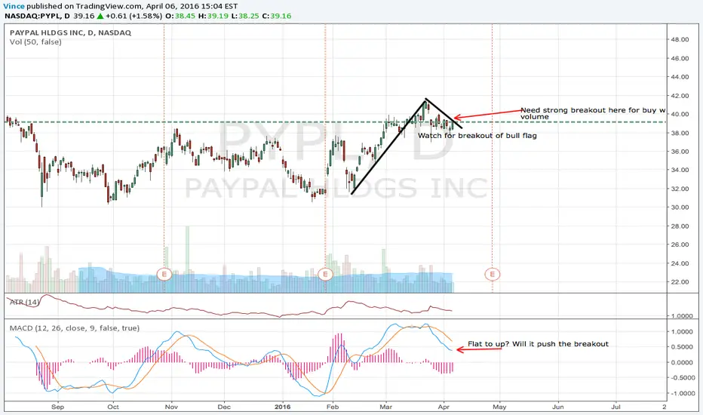
Task: Click the 22.00 price axis label
Action: tap(680, 281)
